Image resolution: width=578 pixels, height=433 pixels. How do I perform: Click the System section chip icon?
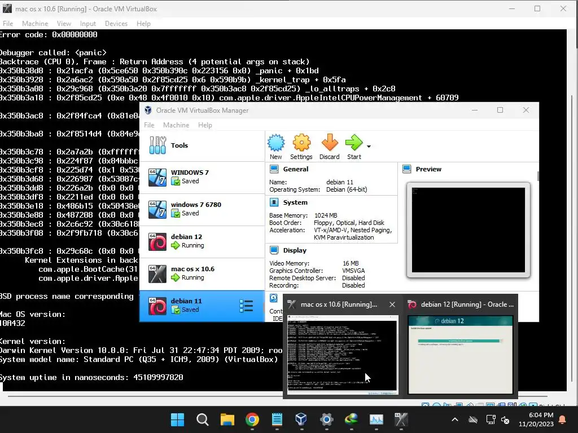(274, 202)
